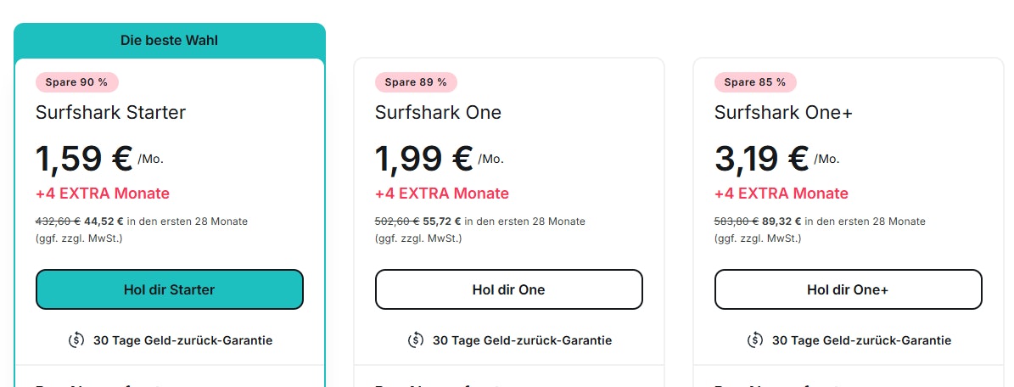The image size is (1014, 387).
Task: Click the 3,19 € monthly price
Action: [x=762, y=158]
